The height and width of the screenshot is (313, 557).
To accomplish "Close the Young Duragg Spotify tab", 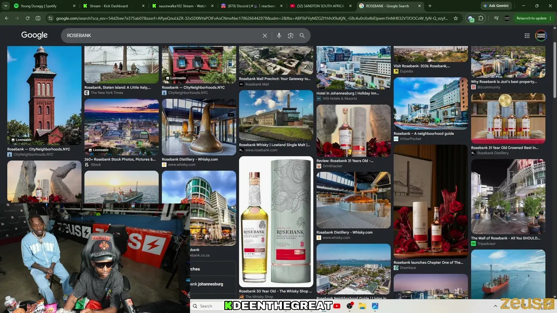I will (x=74, y=6).
